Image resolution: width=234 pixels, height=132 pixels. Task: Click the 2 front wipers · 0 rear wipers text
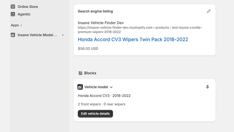coord(101,104)
